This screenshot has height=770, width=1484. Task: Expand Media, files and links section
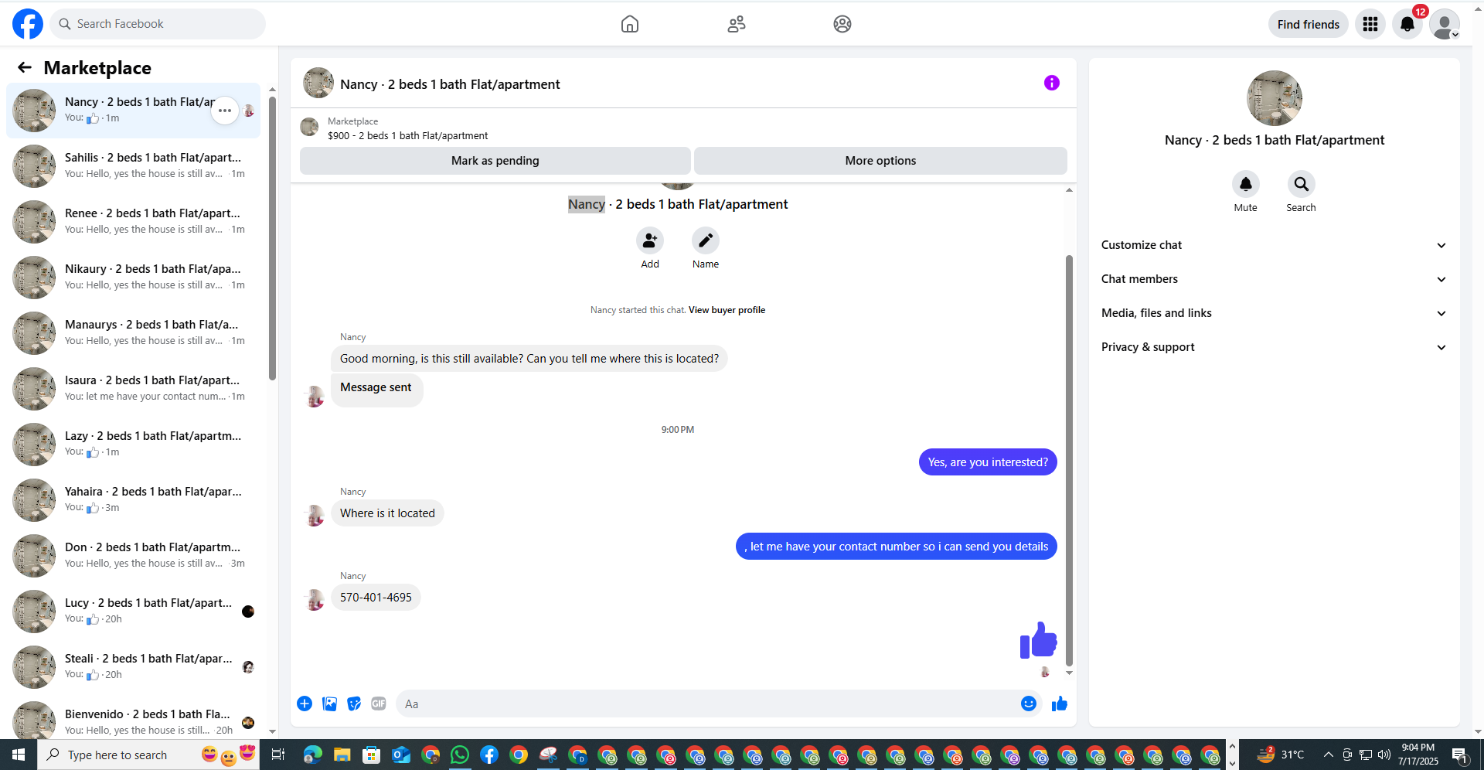1275,313
